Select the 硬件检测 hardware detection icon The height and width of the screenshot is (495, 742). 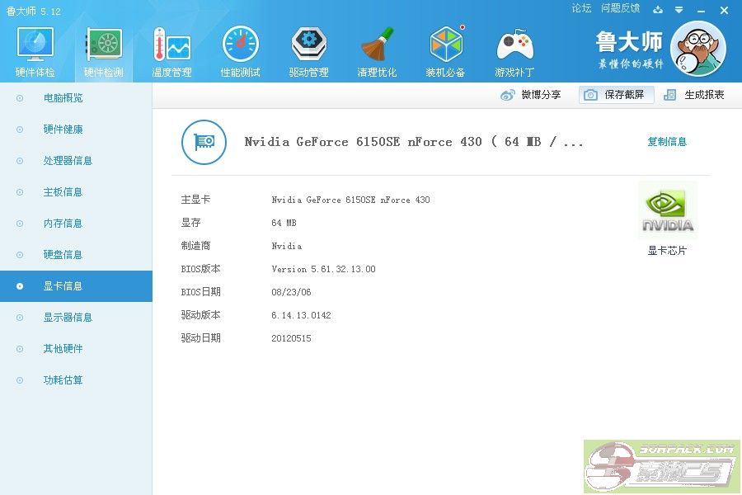(104, 44)
